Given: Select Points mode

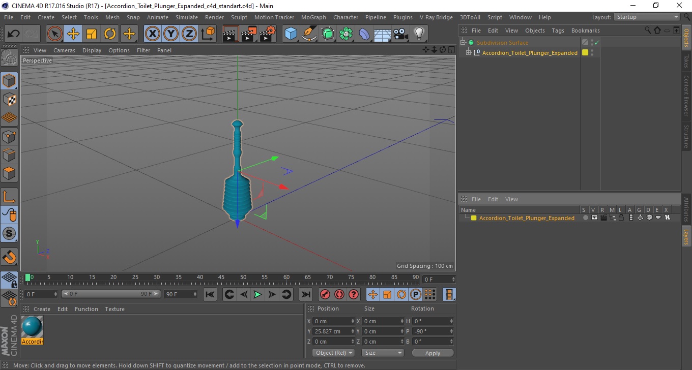Looking at the screenshot, I should (10, 136).
